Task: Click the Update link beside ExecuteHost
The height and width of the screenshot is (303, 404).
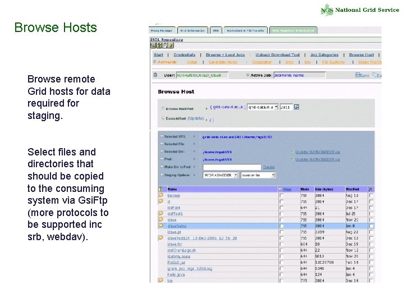Action: pos(196,118)
